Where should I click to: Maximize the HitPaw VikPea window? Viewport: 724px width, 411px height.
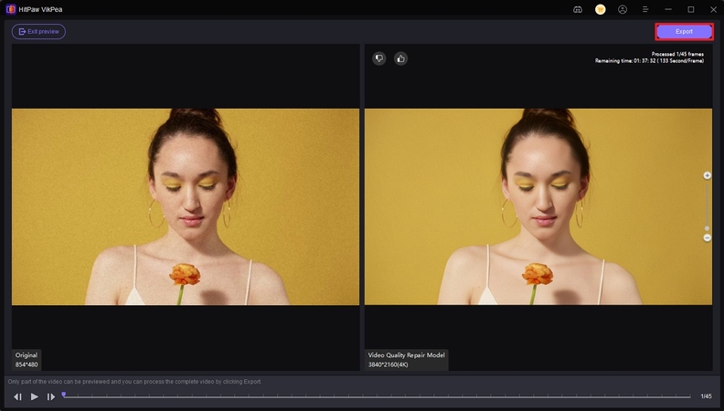coord(691,9)
